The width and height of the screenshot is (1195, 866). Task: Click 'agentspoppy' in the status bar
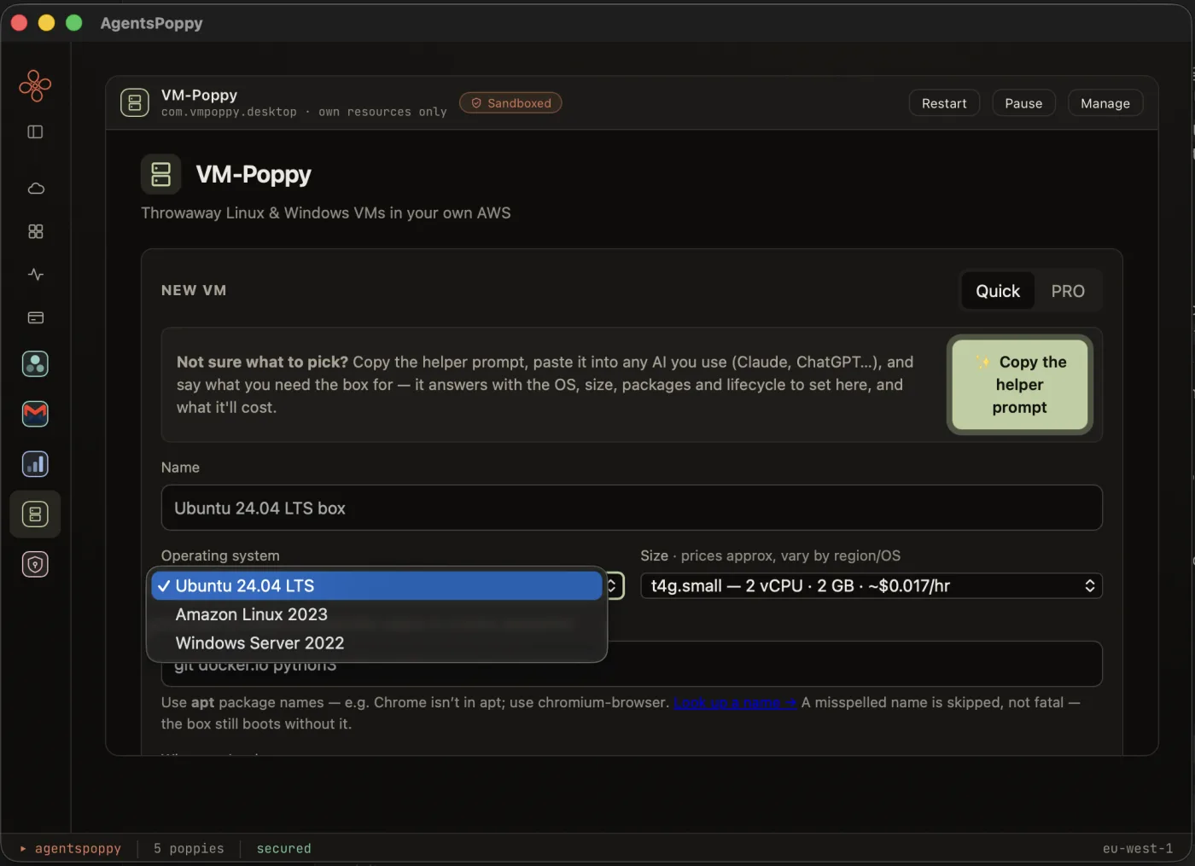point(78,849)
